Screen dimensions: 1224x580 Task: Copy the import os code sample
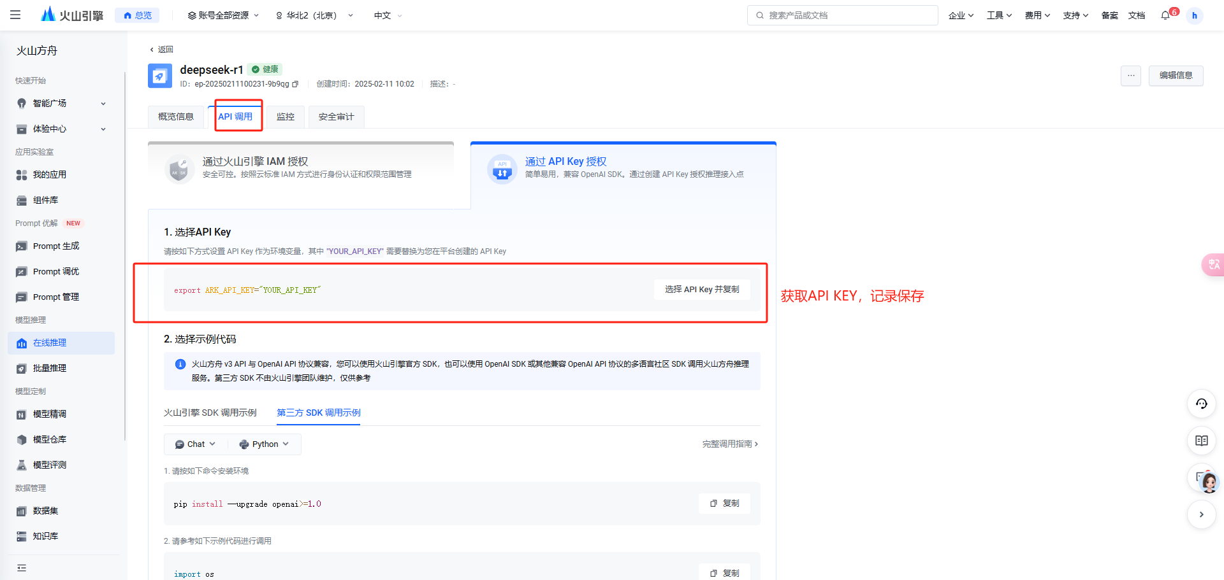tap(725, 572)
